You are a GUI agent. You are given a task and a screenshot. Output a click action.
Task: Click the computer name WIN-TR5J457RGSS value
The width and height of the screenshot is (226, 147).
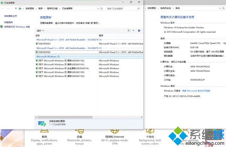tap(200, 67)
